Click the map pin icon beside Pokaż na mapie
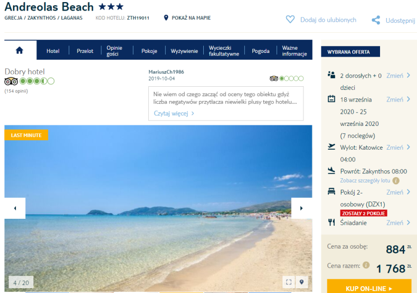This screenshot has height=293, width=417. point(166,18)
